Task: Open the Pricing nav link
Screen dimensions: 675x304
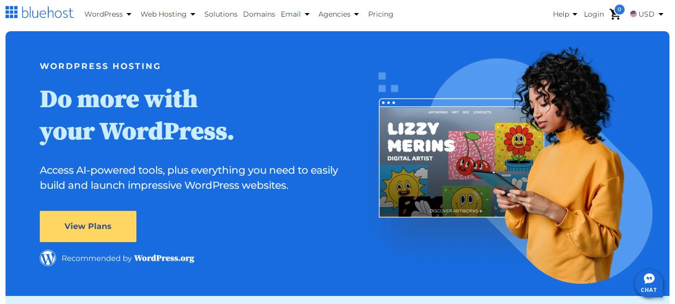Action: 381,14
